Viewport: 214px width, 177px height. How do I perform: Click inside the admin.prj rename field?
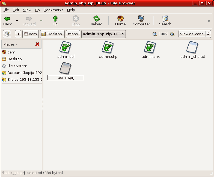click(x=66, y=77)
